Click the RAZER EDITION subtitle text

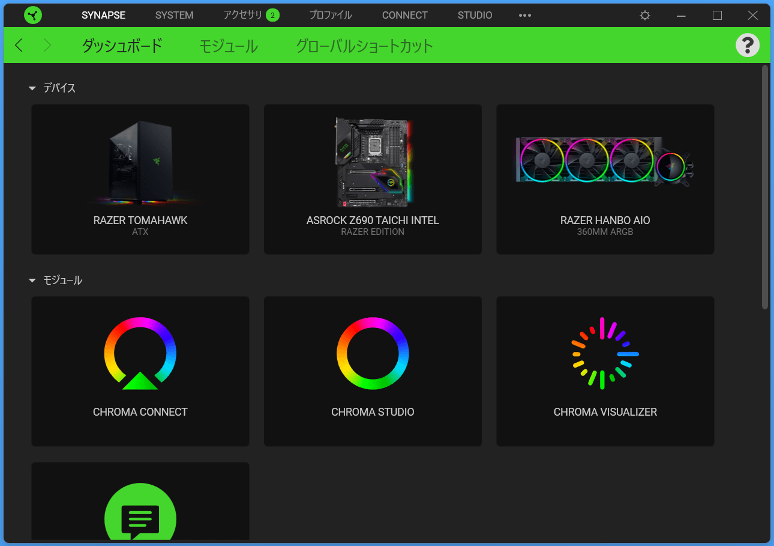pos(373,232)
